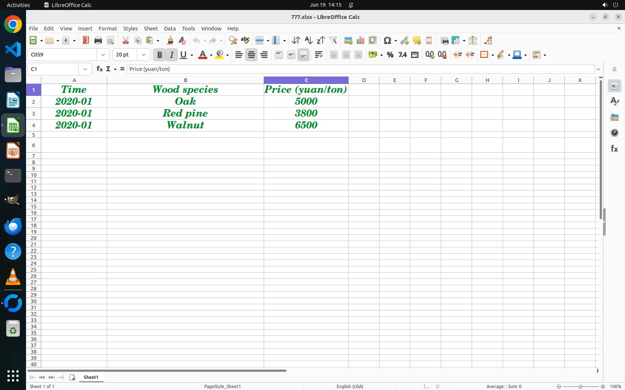Open the font size dropdown
This screenshot has height=390, width=625.
pyautogui.click(x=144, y=55)
